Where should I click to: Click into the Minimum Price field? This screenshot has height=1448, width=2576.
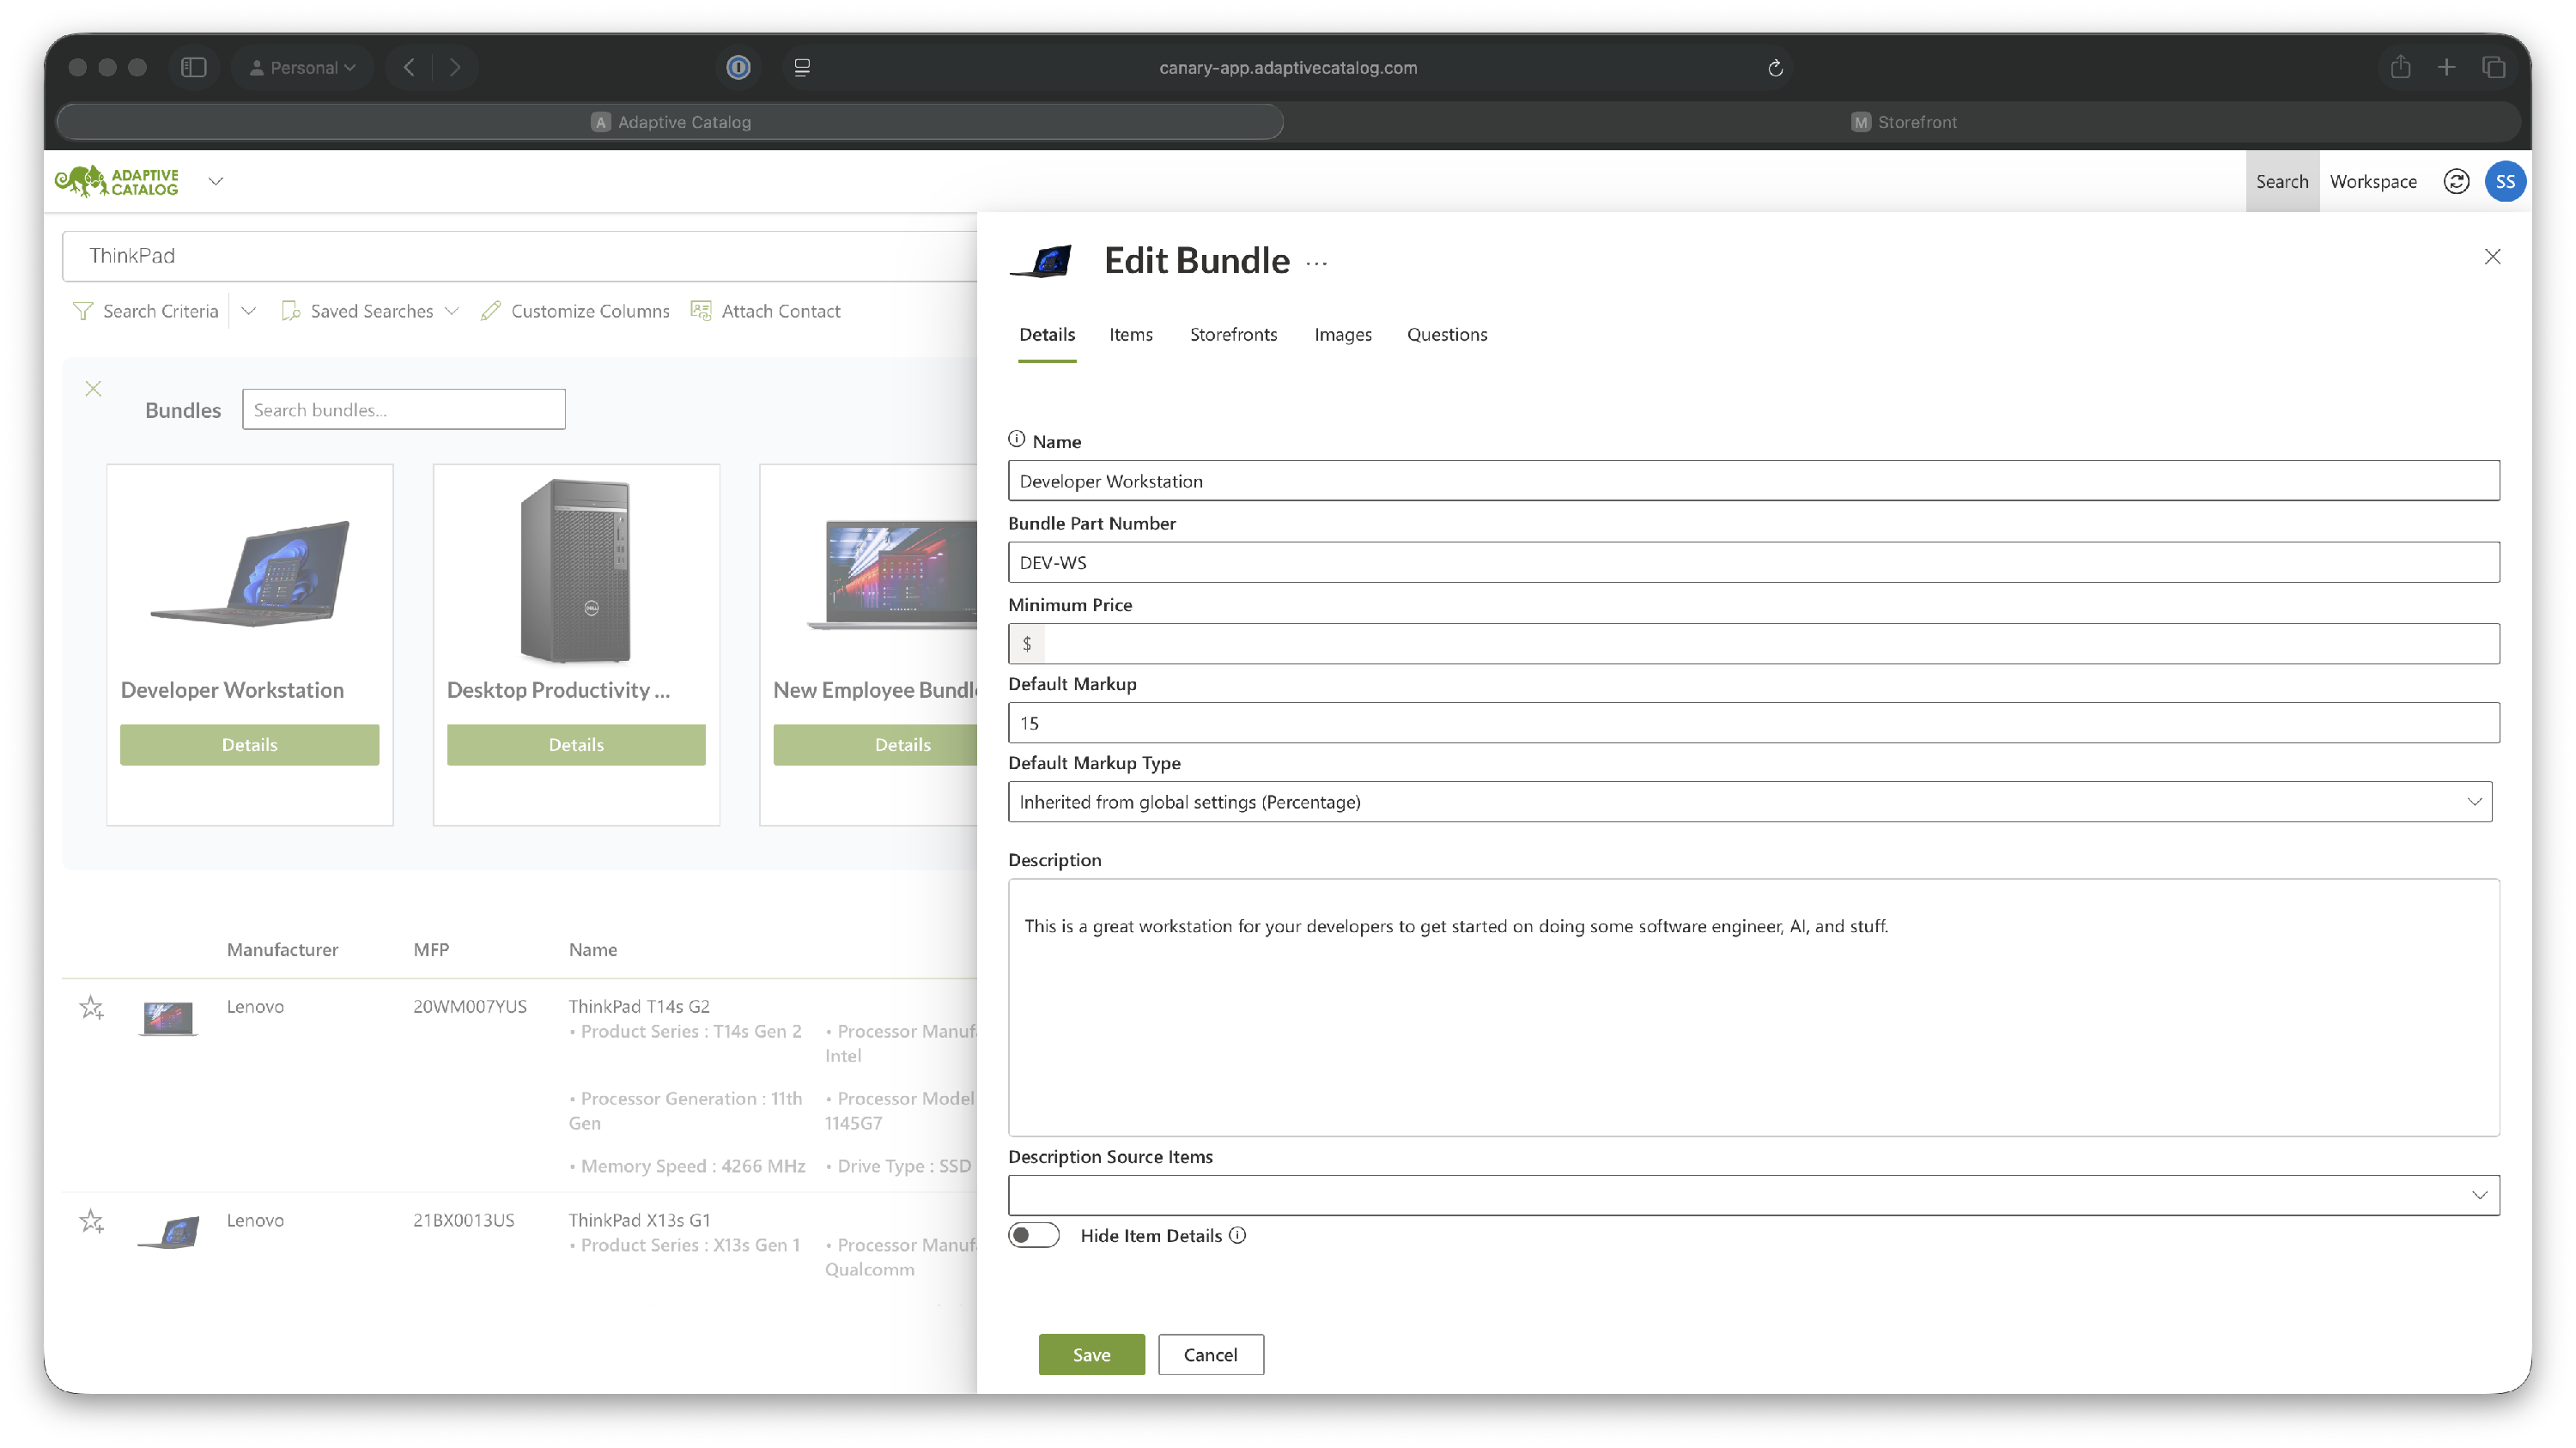point(1770,644)
